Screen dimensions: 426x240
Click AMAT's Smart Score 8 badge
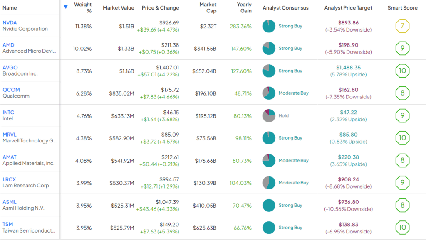pyautogui.click(x=402, y=160)
